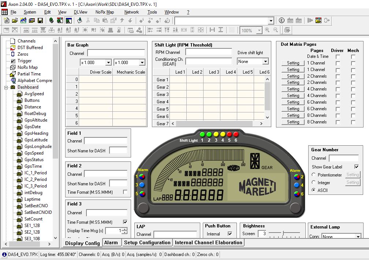Click the ABC text toolbar icon

pyautogui.click(x=26, y=30)
